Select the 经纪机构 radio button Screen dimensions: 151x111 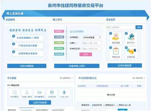coord(93,105)
